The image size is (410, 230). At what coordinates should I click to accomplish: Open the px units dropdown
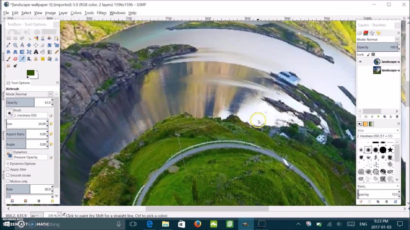(x=37, y=216)
